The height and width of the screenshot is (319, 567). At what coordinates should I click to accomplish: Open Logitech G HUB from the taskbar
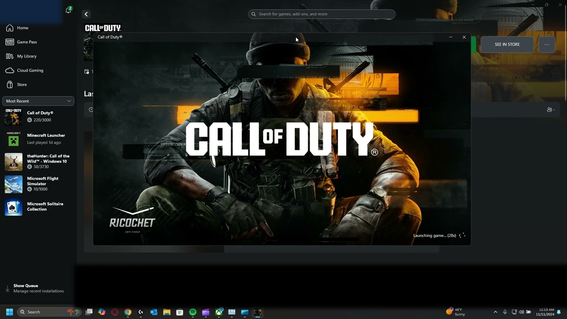tap(141, 312)
